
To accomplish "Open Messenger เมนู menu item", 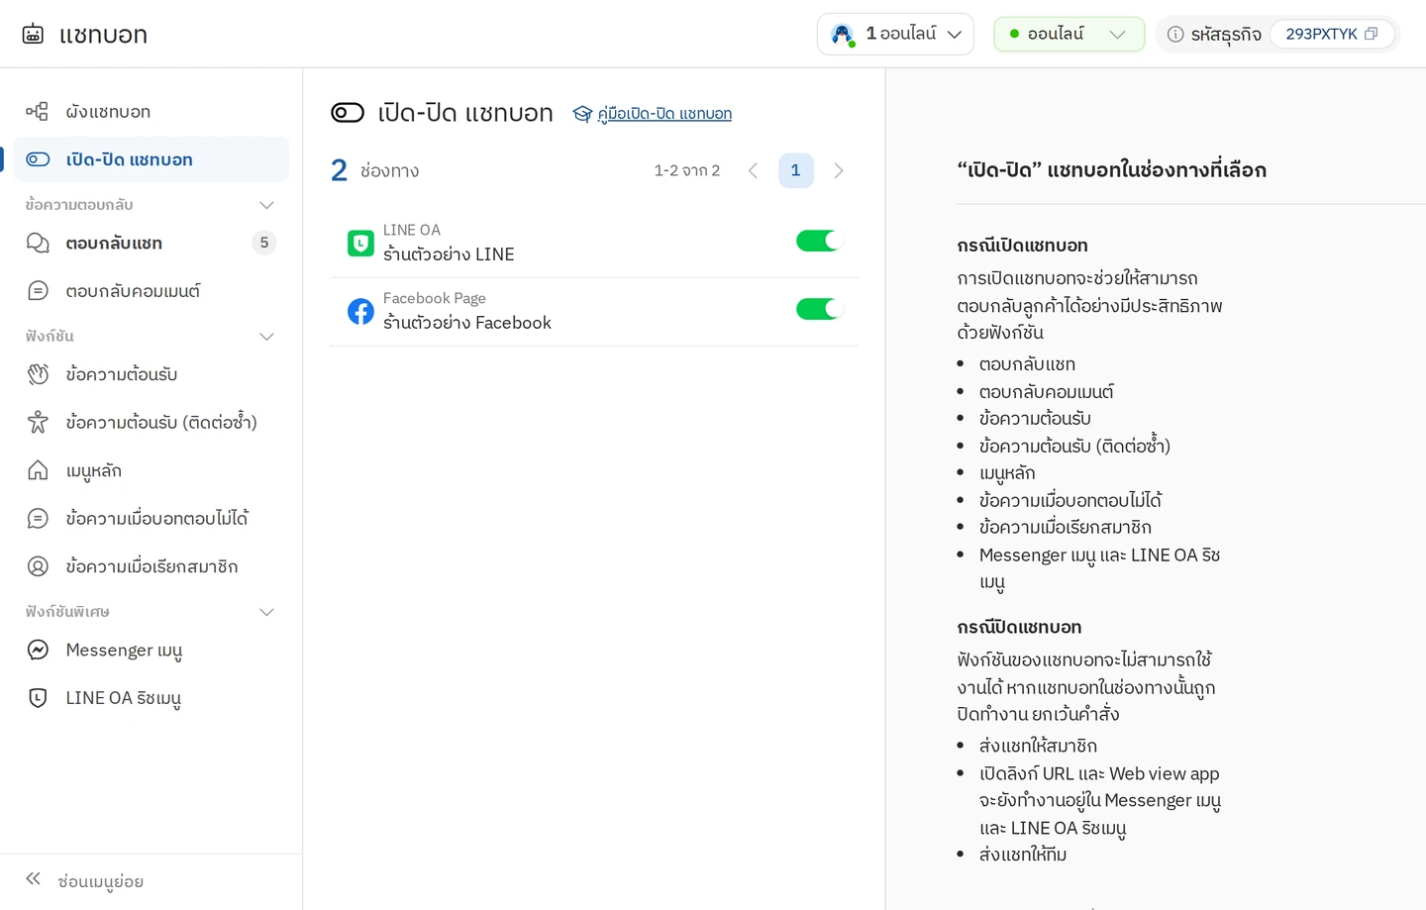I will click(151, 650).
